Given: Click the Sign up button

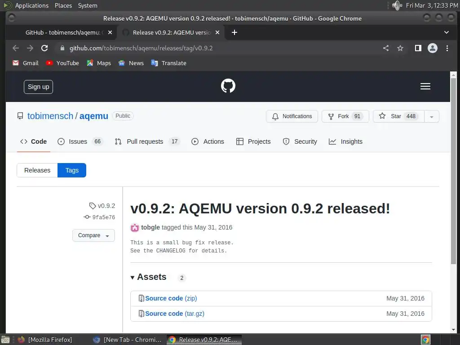Looking at the screenshot, I should point(39,87).
